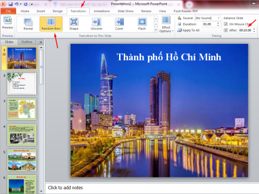Open the View tab
The image size is (259, 194).
162,11
